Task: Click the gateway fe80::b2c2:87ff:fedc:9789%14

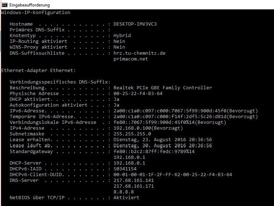Action: click(154, 151)
